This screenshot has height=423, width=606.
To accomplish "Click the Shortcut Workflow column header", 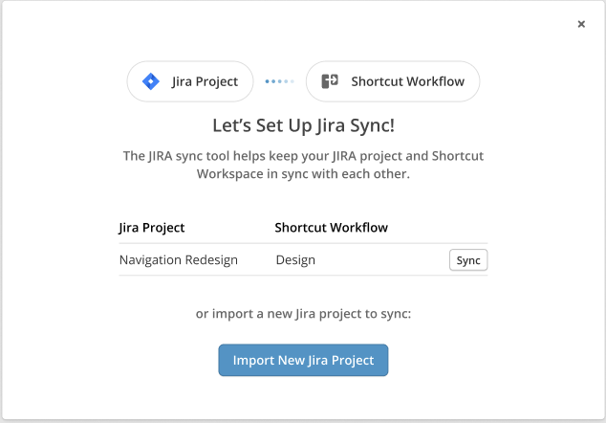I will 331,228.
